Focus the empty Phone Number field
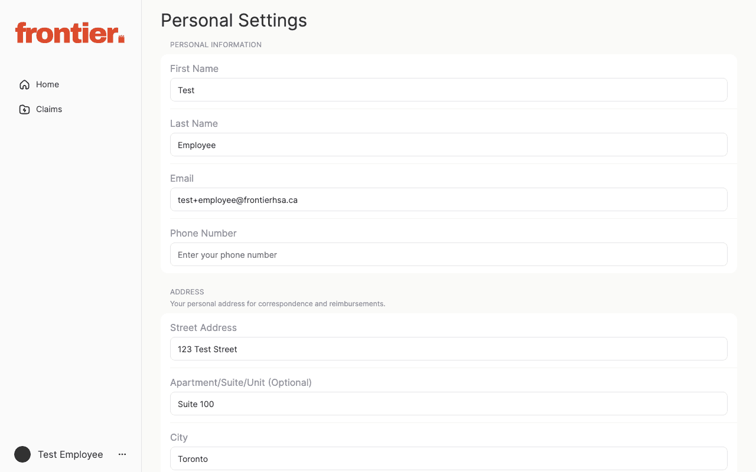The width and height of the screenshot is (756, 472). tap(449, 254)
